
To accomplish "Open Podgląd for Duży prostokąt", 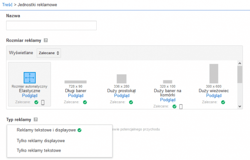I will (x=122, y=95).
